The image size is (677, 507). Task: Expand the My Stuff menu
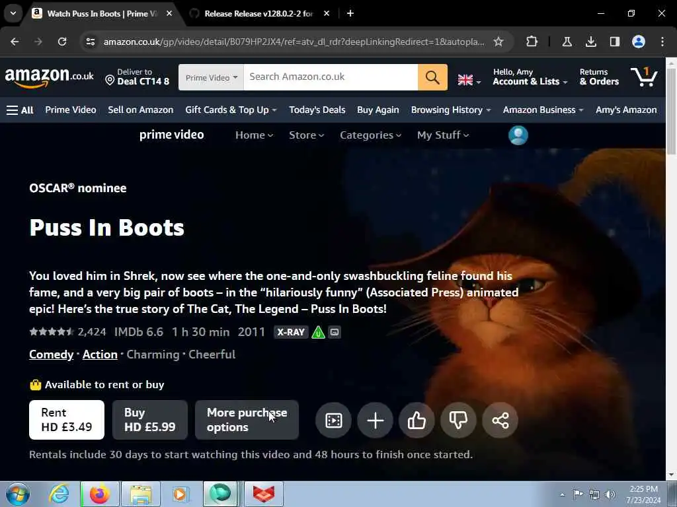(442, 135)
